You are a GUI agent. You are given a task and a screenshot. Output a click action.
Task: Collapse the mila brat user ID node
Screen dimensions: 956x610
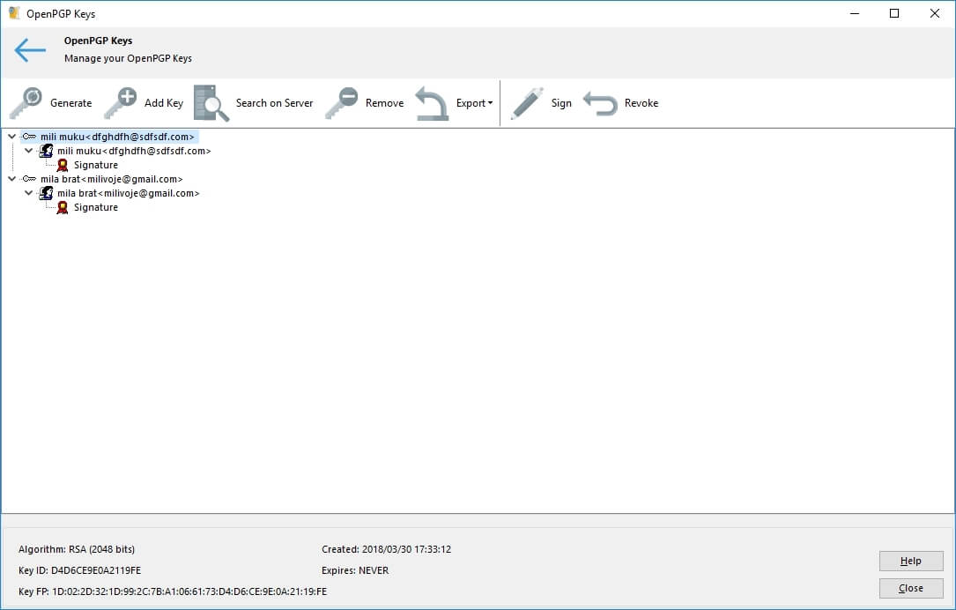(x=29, y=193)
